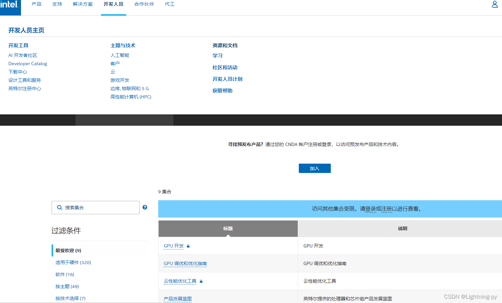Viewport: 502px width, 303px height.
Task: Select filter 按技术选择 (7)
Action: pyautogui.click(x=71, y=298)
